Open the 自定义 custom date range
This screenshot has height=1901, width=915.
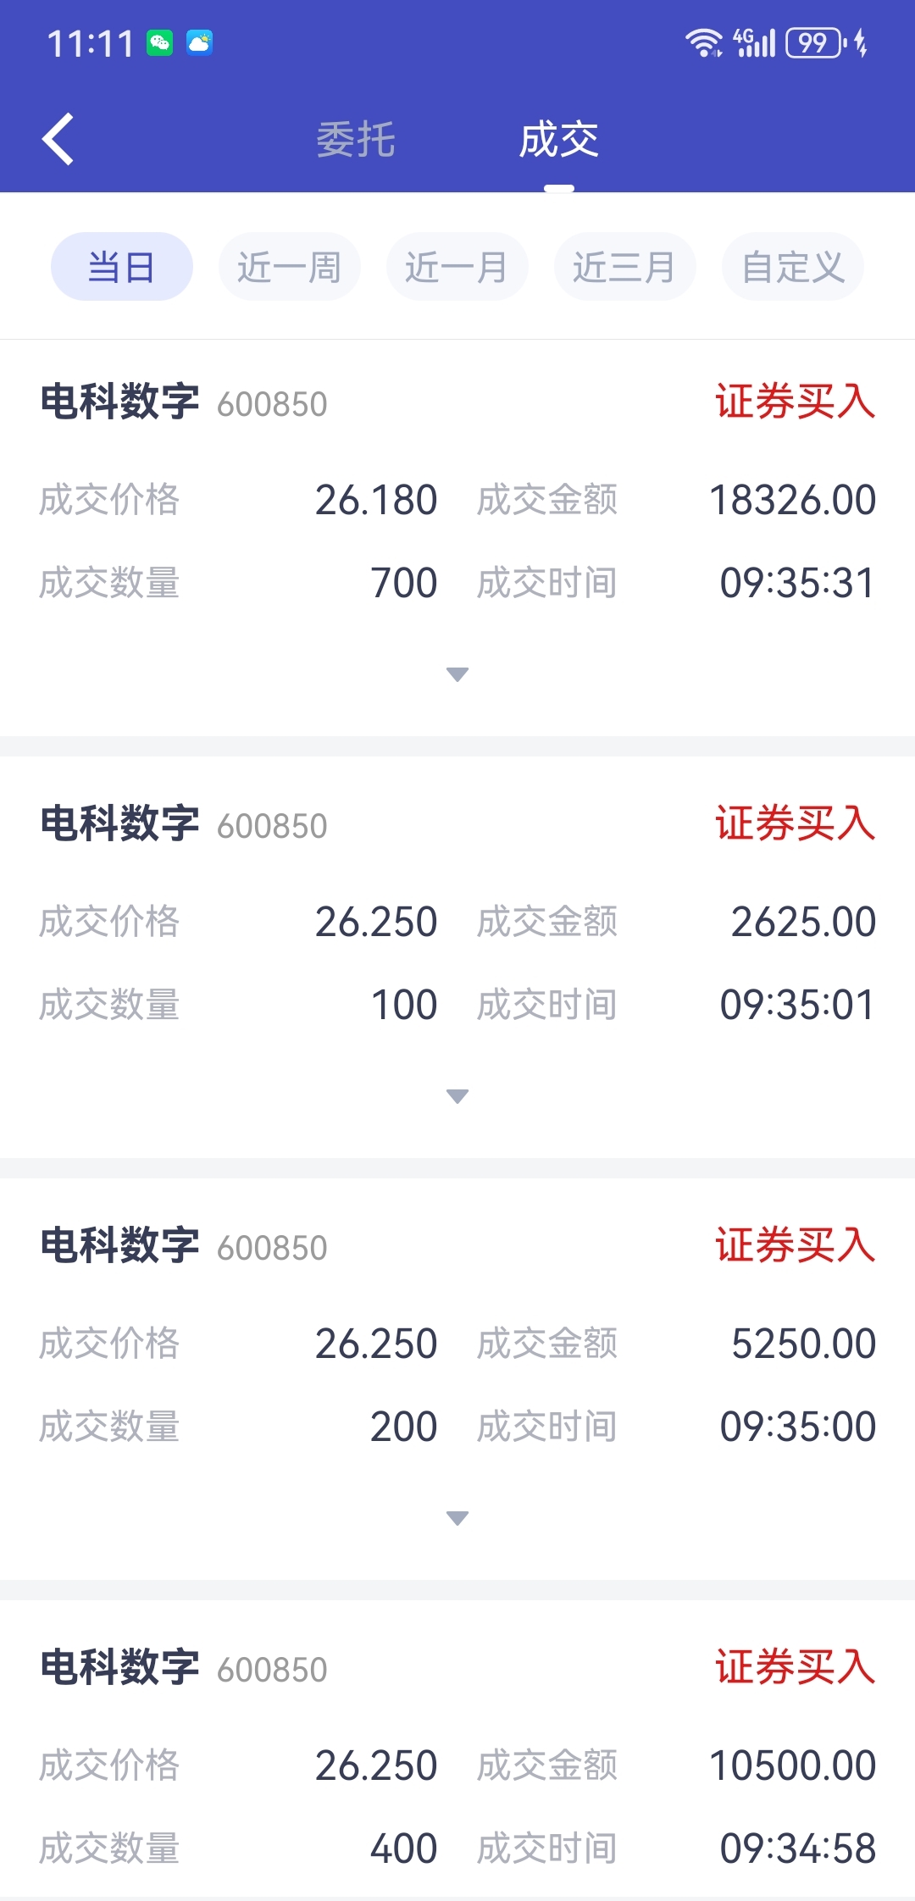(x=793, y=267)
